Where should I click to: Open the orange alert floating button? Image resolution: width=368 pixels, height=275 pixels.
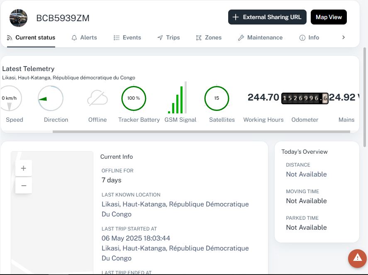pos(357,258)
